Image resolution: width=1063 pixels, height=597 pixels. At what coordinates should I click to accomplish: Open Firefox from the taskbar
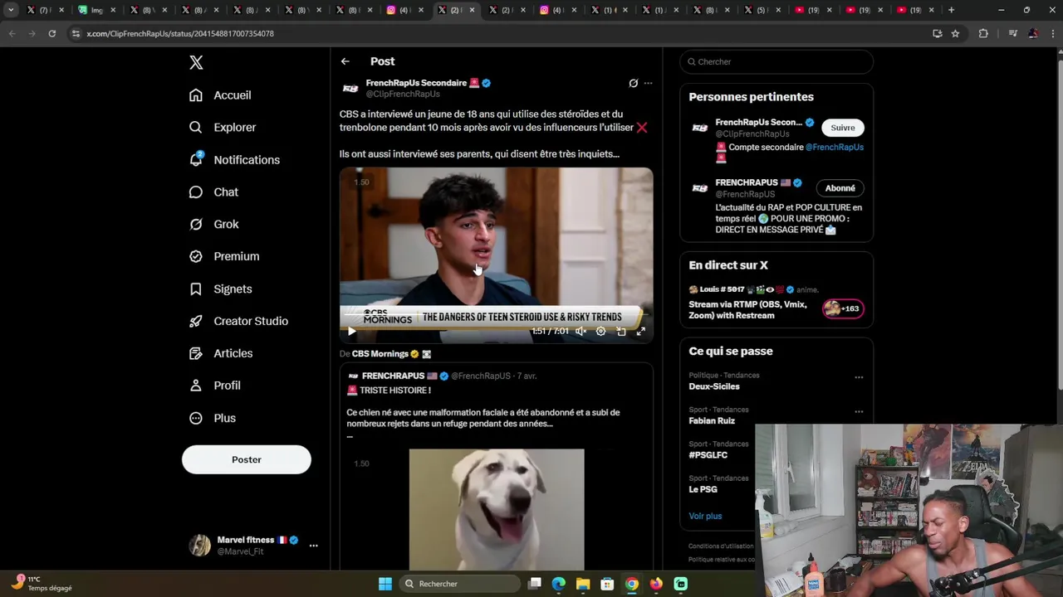coord(656,584)
